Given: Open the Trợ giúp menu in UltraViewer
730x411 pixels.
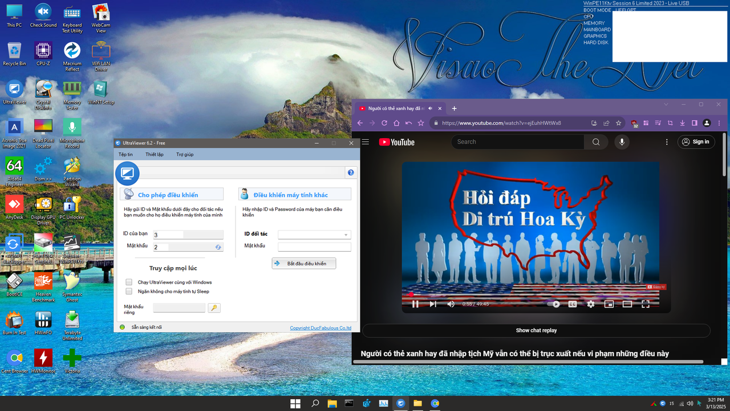Looking at the screenshot, I should 185,154.
